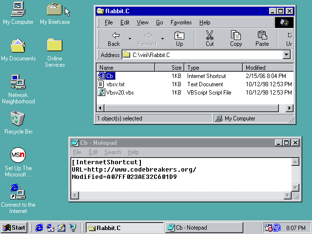Launch Outlook Express from Quick Launch
The height and width of the screenshot is (234, 312).
50,228
